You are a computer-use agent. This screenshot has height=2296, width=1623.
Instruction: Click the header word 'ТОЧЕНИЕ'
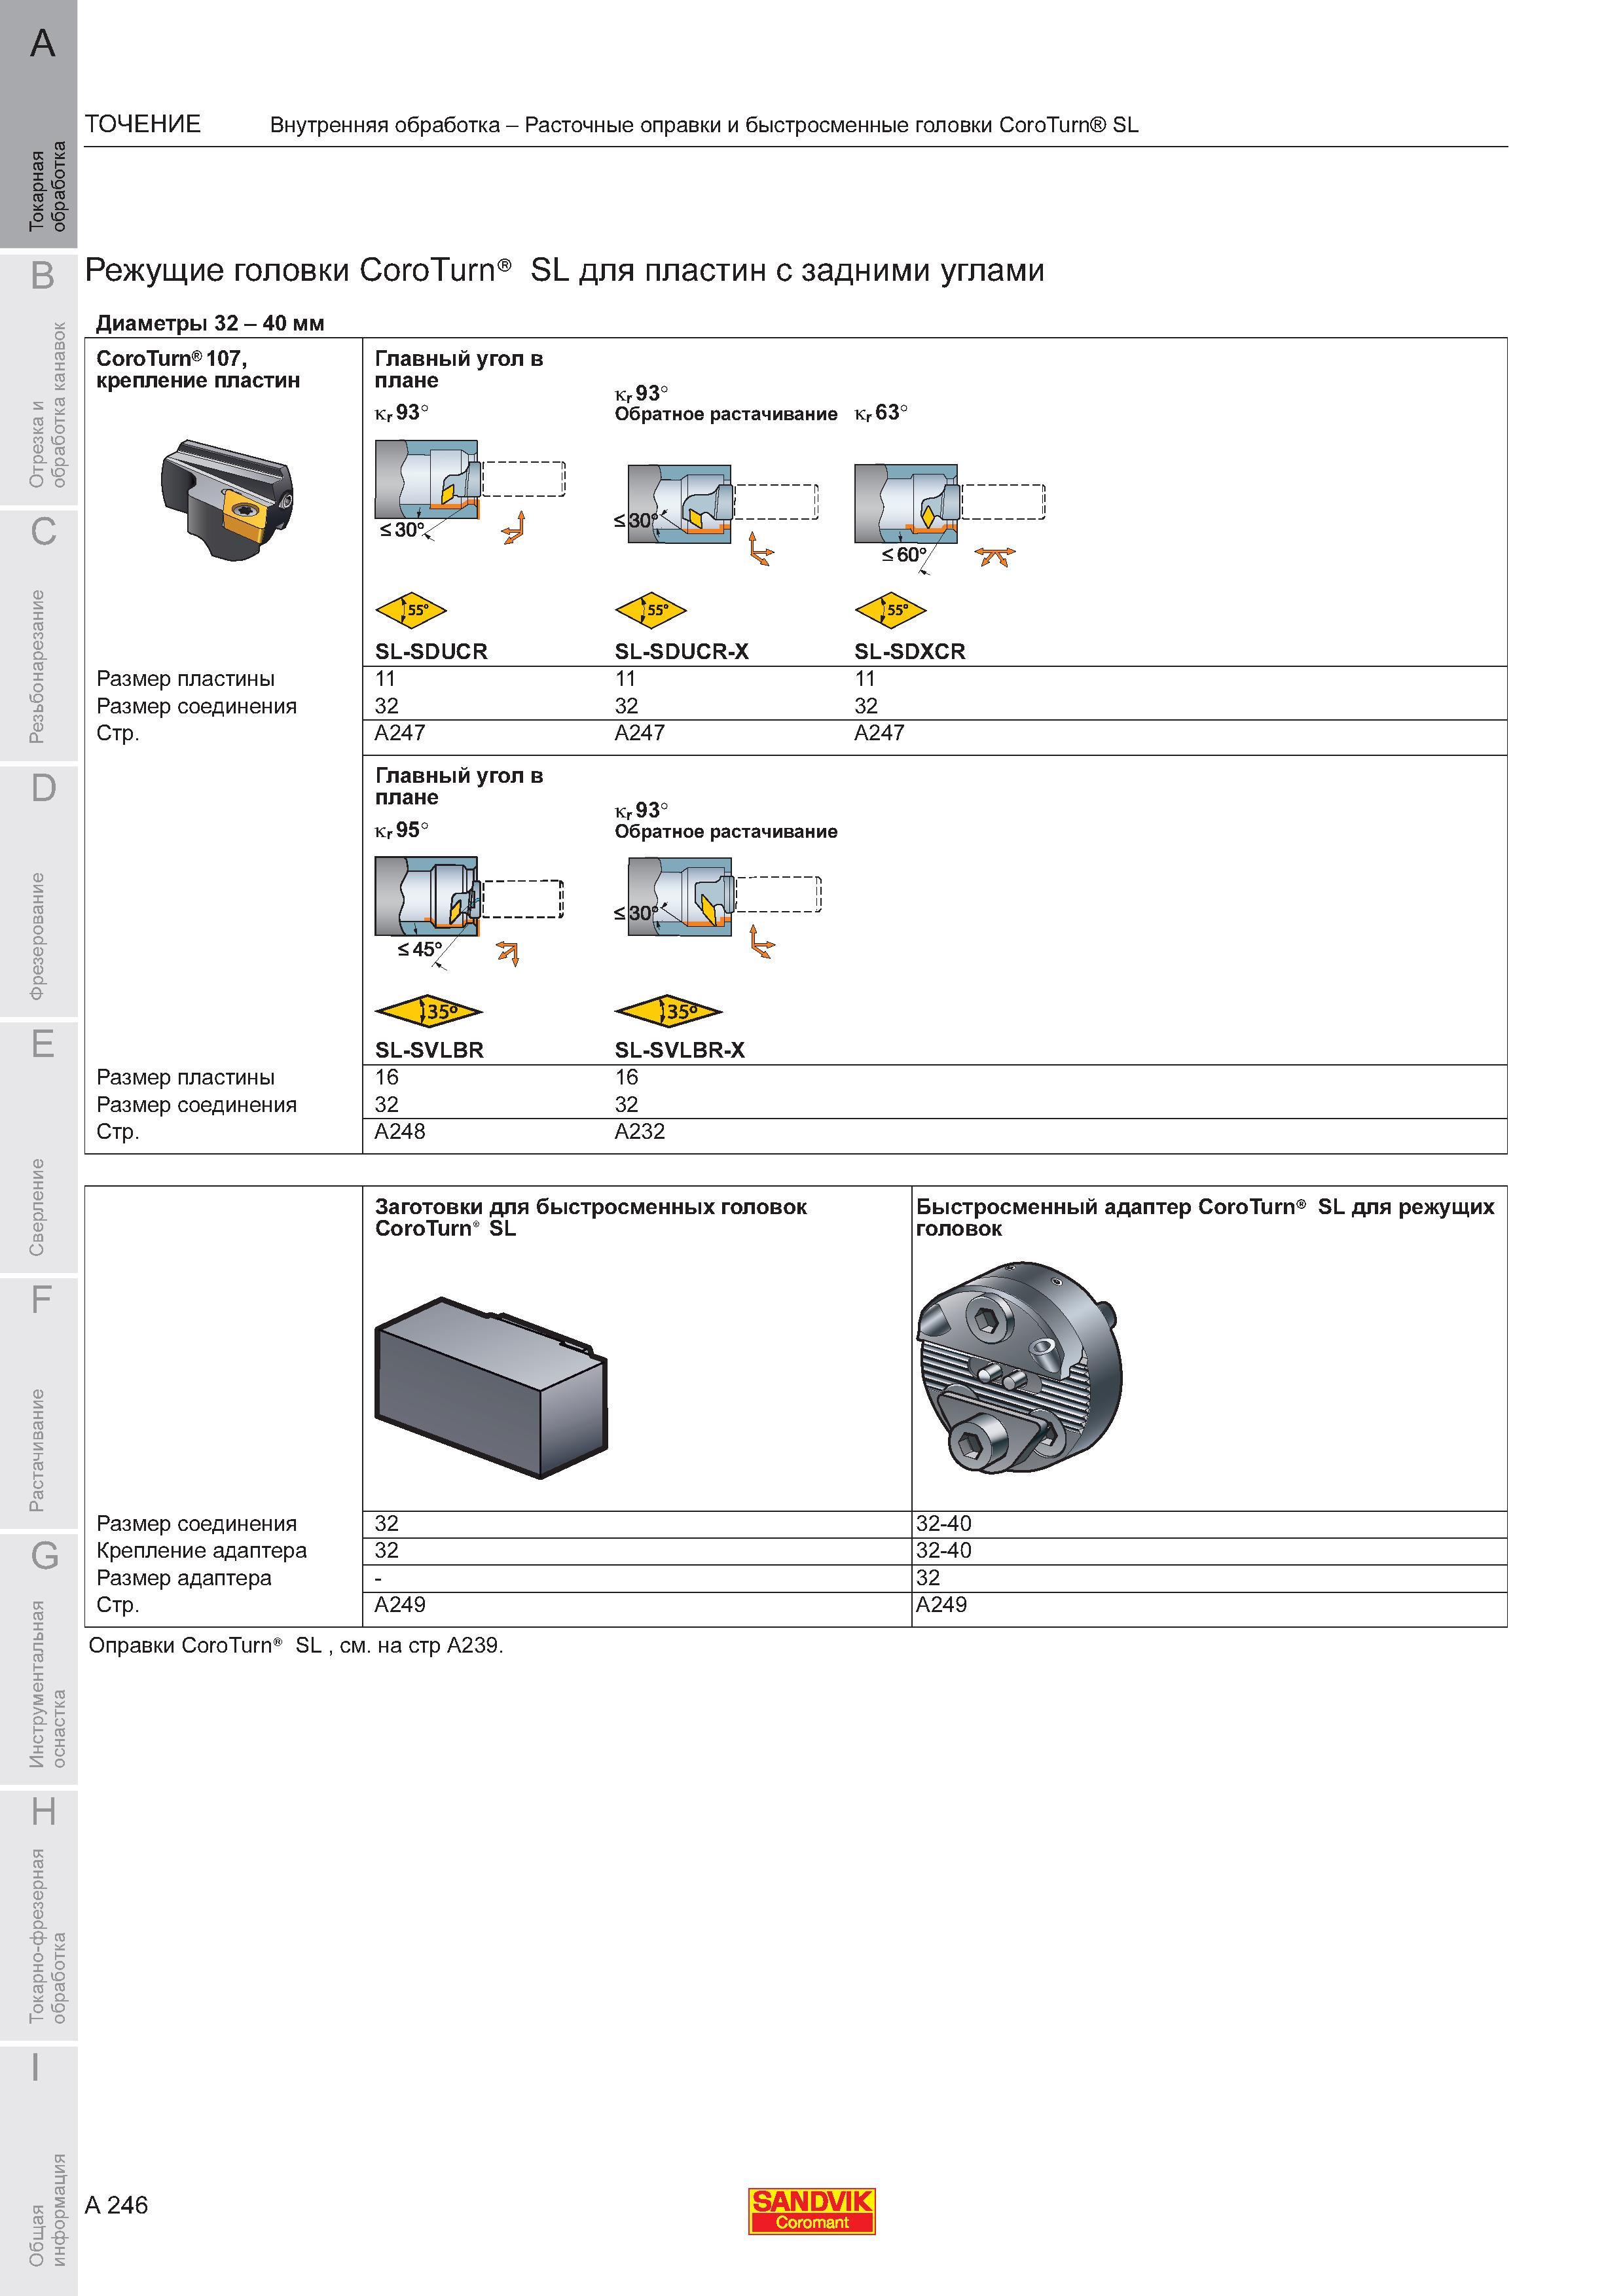(x=143, y=124)
